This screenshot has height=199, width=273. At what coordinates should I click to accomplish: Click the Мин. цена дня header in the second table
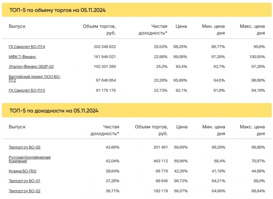click(214, 130)
